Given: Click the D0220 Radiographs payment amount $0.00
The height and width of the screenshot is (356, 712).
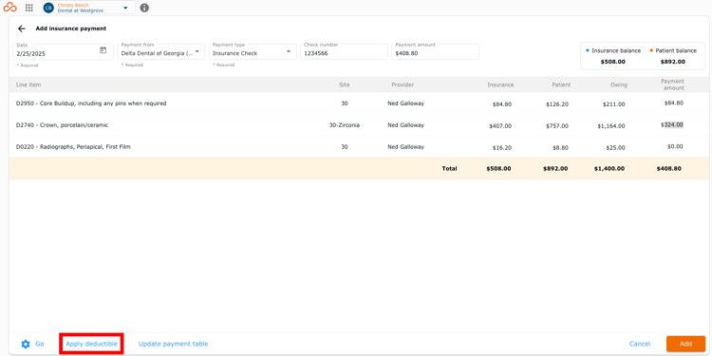Looking at the screenshot, I should tap(675, 146).
